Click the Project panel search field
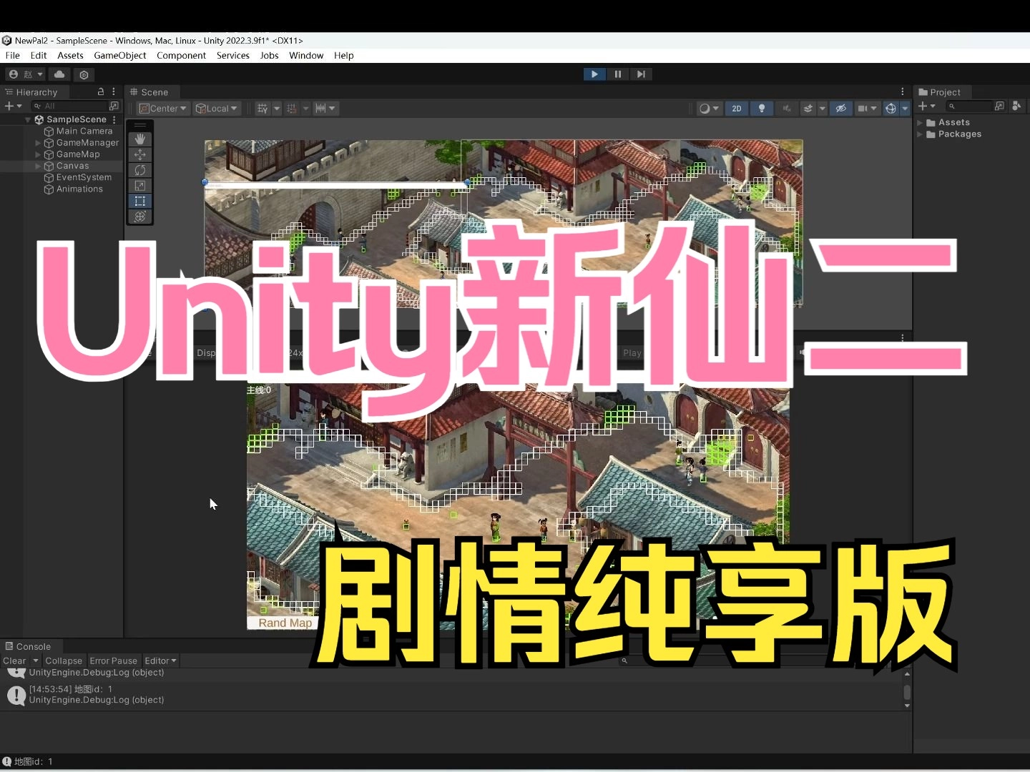This screenshot has width=1030, height=772. point(971,107)
